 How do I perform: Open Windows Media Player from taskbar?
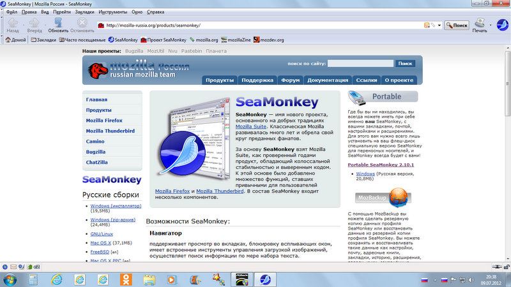coord(172,279)
